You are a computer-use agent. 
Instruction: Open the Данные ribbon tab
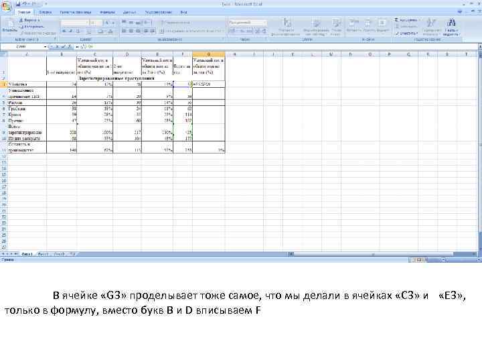tap(130, 12)
